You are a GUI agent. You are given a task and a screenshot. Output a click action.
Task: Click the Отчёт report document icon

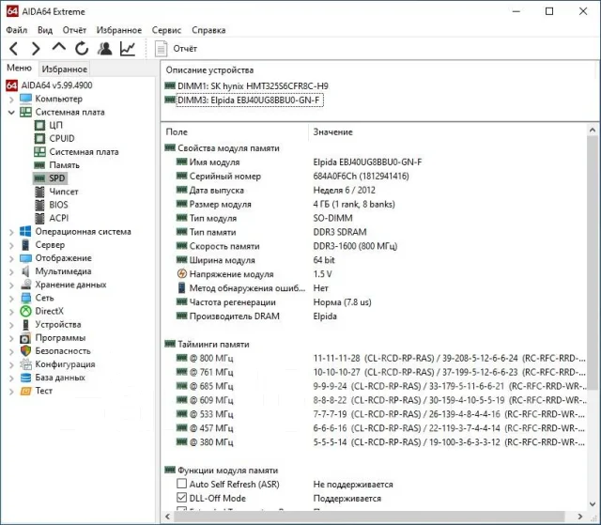pos(161,49)
